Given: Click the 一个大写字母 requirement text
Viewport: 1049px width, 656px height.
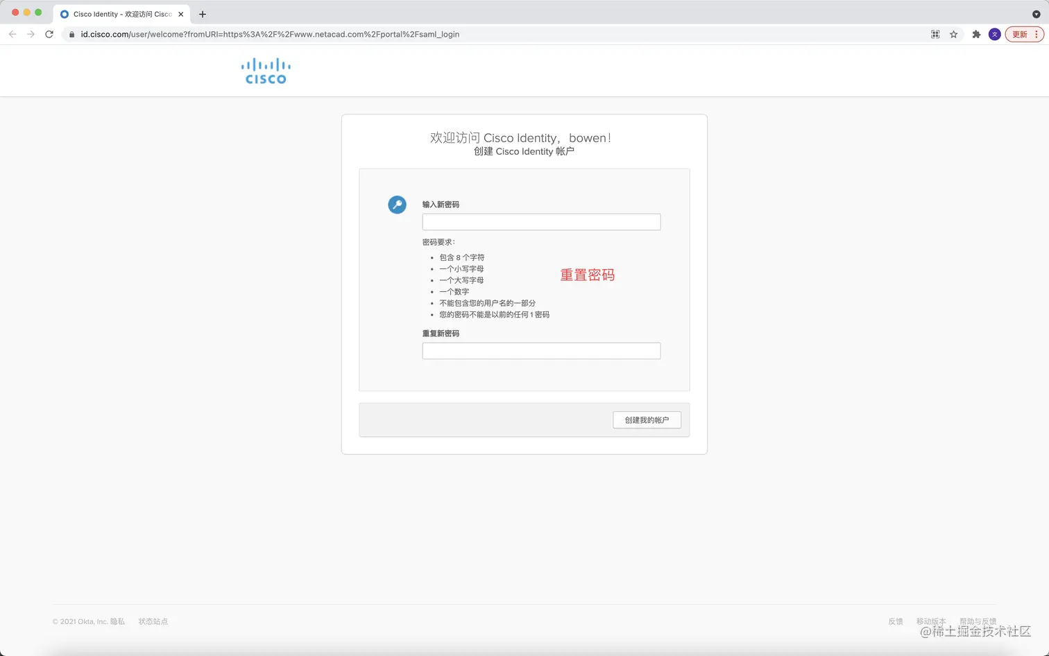Looking at the screenshot, I should [x=461, y=280].
